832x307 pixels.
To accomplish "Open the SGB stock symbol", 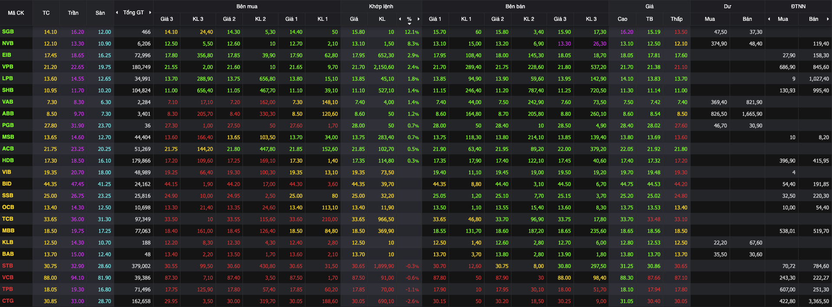I will tap(8, 32).
